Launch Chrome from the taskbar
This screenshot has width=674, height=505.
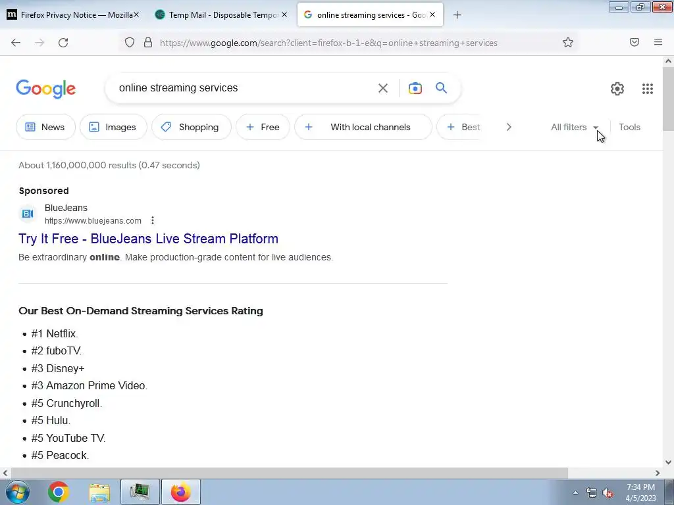coord(59,492)
